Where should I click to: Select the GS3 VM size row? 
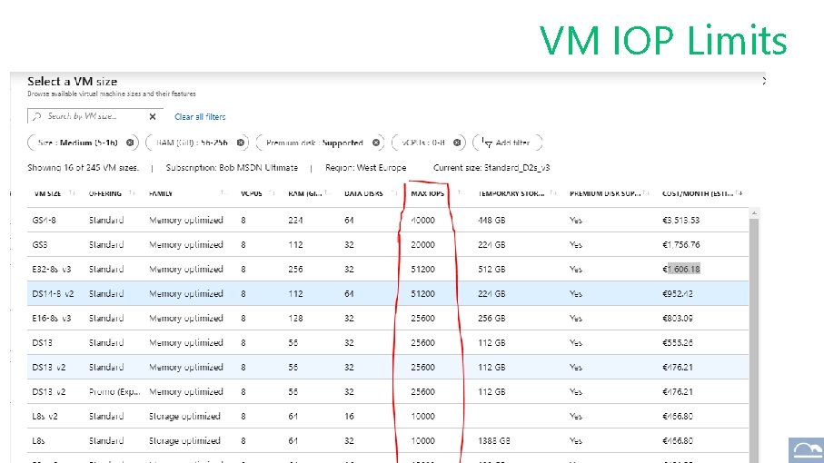[388, 244]
